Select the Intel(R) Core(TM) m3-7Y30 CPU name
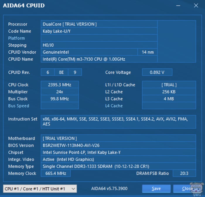205x197 pixels. (x=99, y=59)
